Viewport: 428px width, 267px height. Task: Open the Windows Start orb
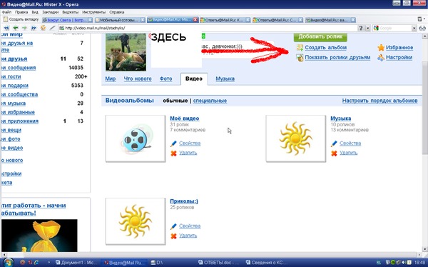point(9,262)
